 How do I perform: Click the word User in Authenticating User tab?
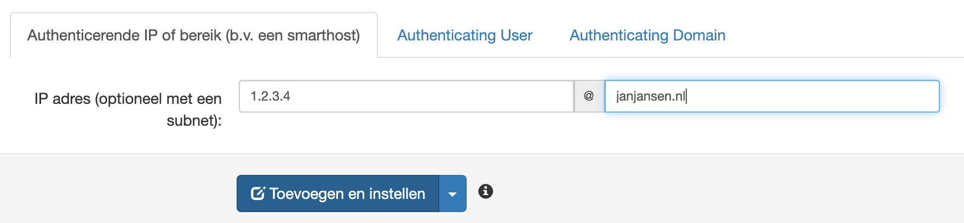click(x=516, y=36)
